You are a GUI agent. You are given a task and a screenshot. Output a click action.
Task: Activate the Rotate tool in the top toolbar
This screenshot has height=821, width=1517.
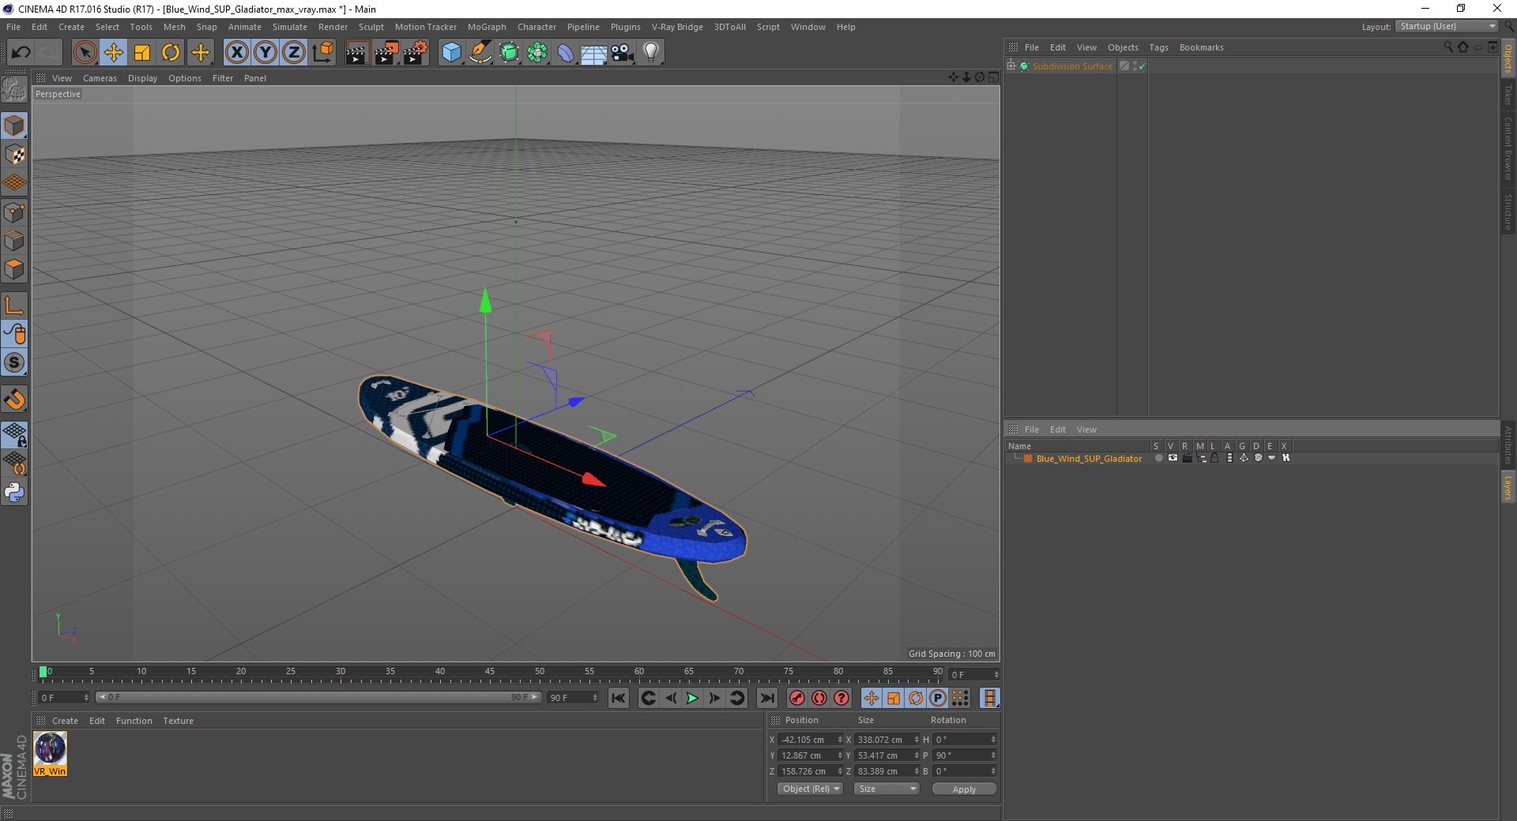(x=171, y=53)
